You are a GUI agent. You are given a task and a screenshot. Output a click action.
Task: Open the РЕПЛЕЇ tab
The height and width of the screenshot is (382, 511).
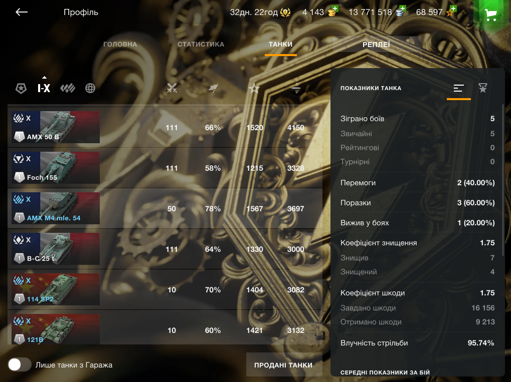point(376,45)
